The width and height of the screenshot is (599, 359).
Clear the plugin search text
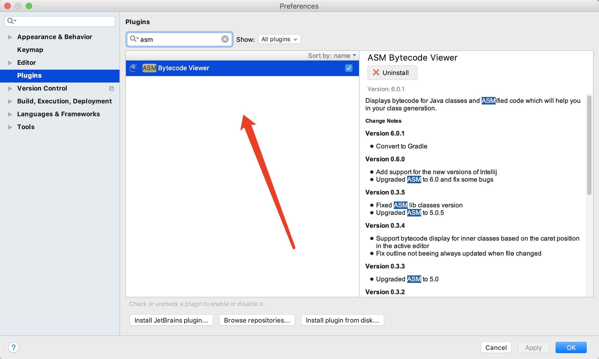225,39
